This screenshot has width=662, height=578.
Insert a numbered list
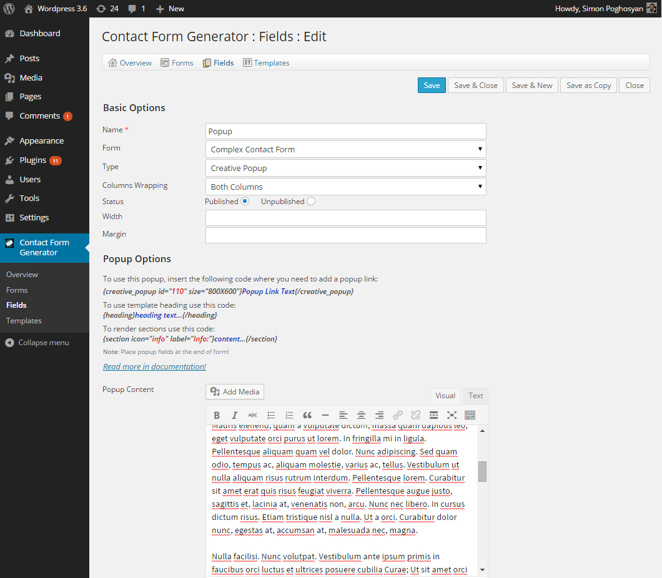pyautogui.click(x=289, y=415)
